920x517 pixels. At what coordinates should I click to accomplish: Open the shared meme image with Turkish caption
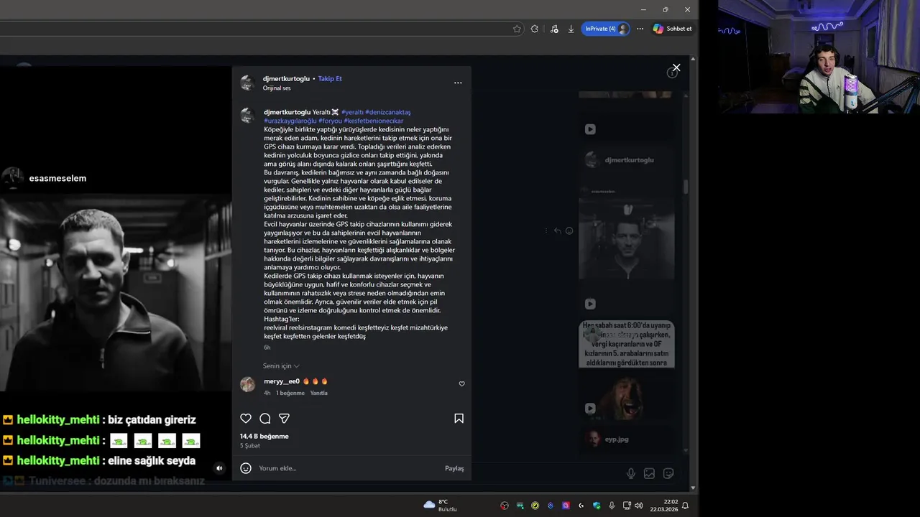pyautogui.click(x=627, y=344)
